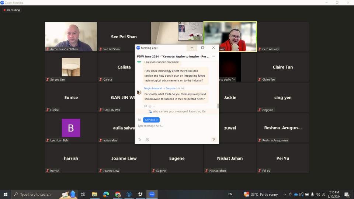Viewport: 354px width, 199px height.
Task: Show hidden system tray icons
Action: coord(285,194)
